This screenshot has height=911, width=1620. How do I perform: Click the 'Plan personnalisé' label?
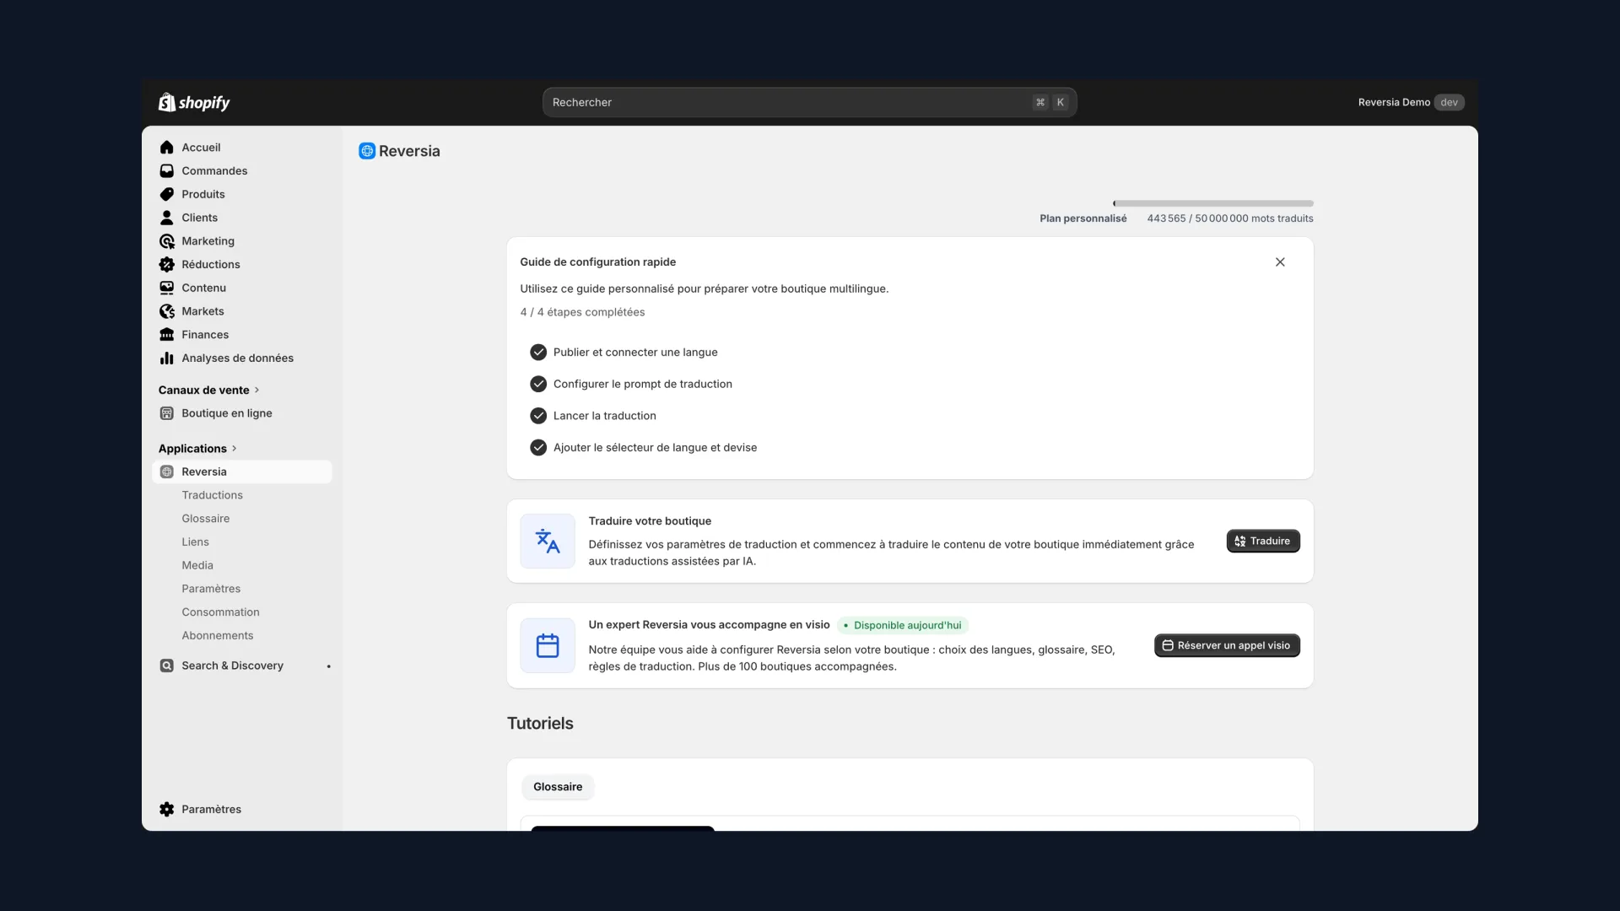pos(1083,218)
